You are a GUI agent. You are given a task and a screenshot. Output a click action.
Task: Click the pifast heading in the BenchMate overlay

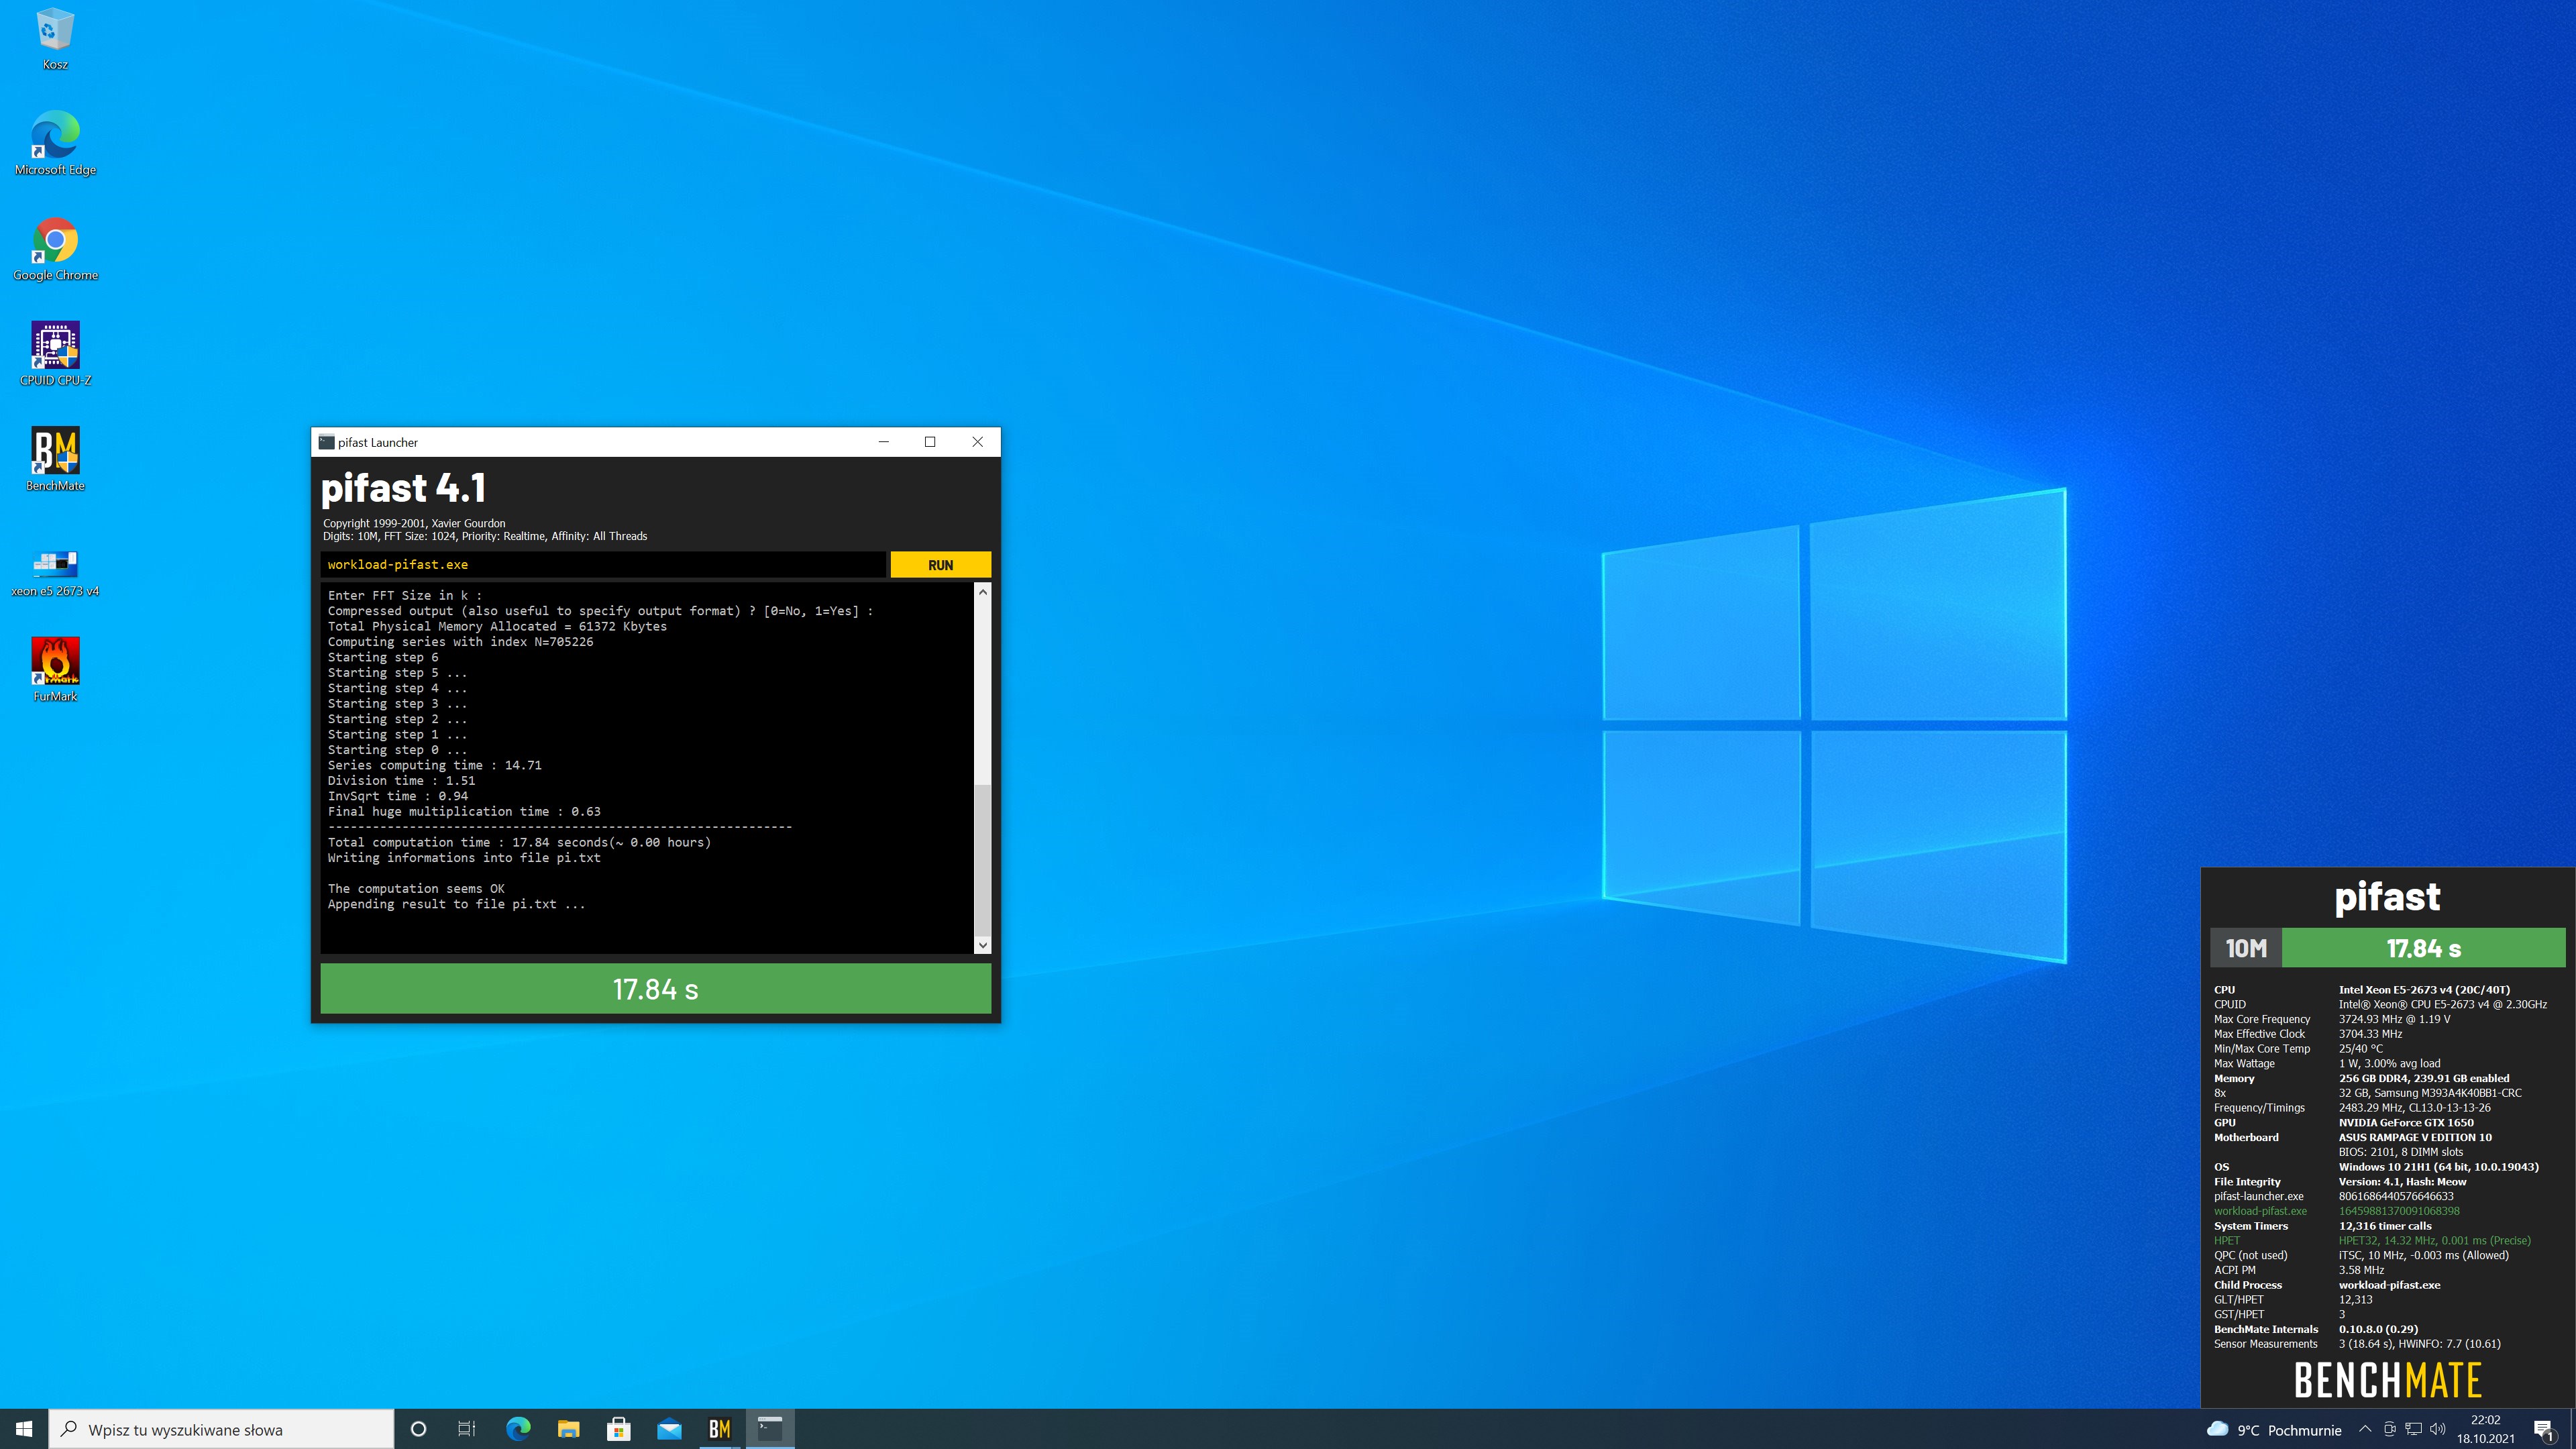click(2387, 897)
